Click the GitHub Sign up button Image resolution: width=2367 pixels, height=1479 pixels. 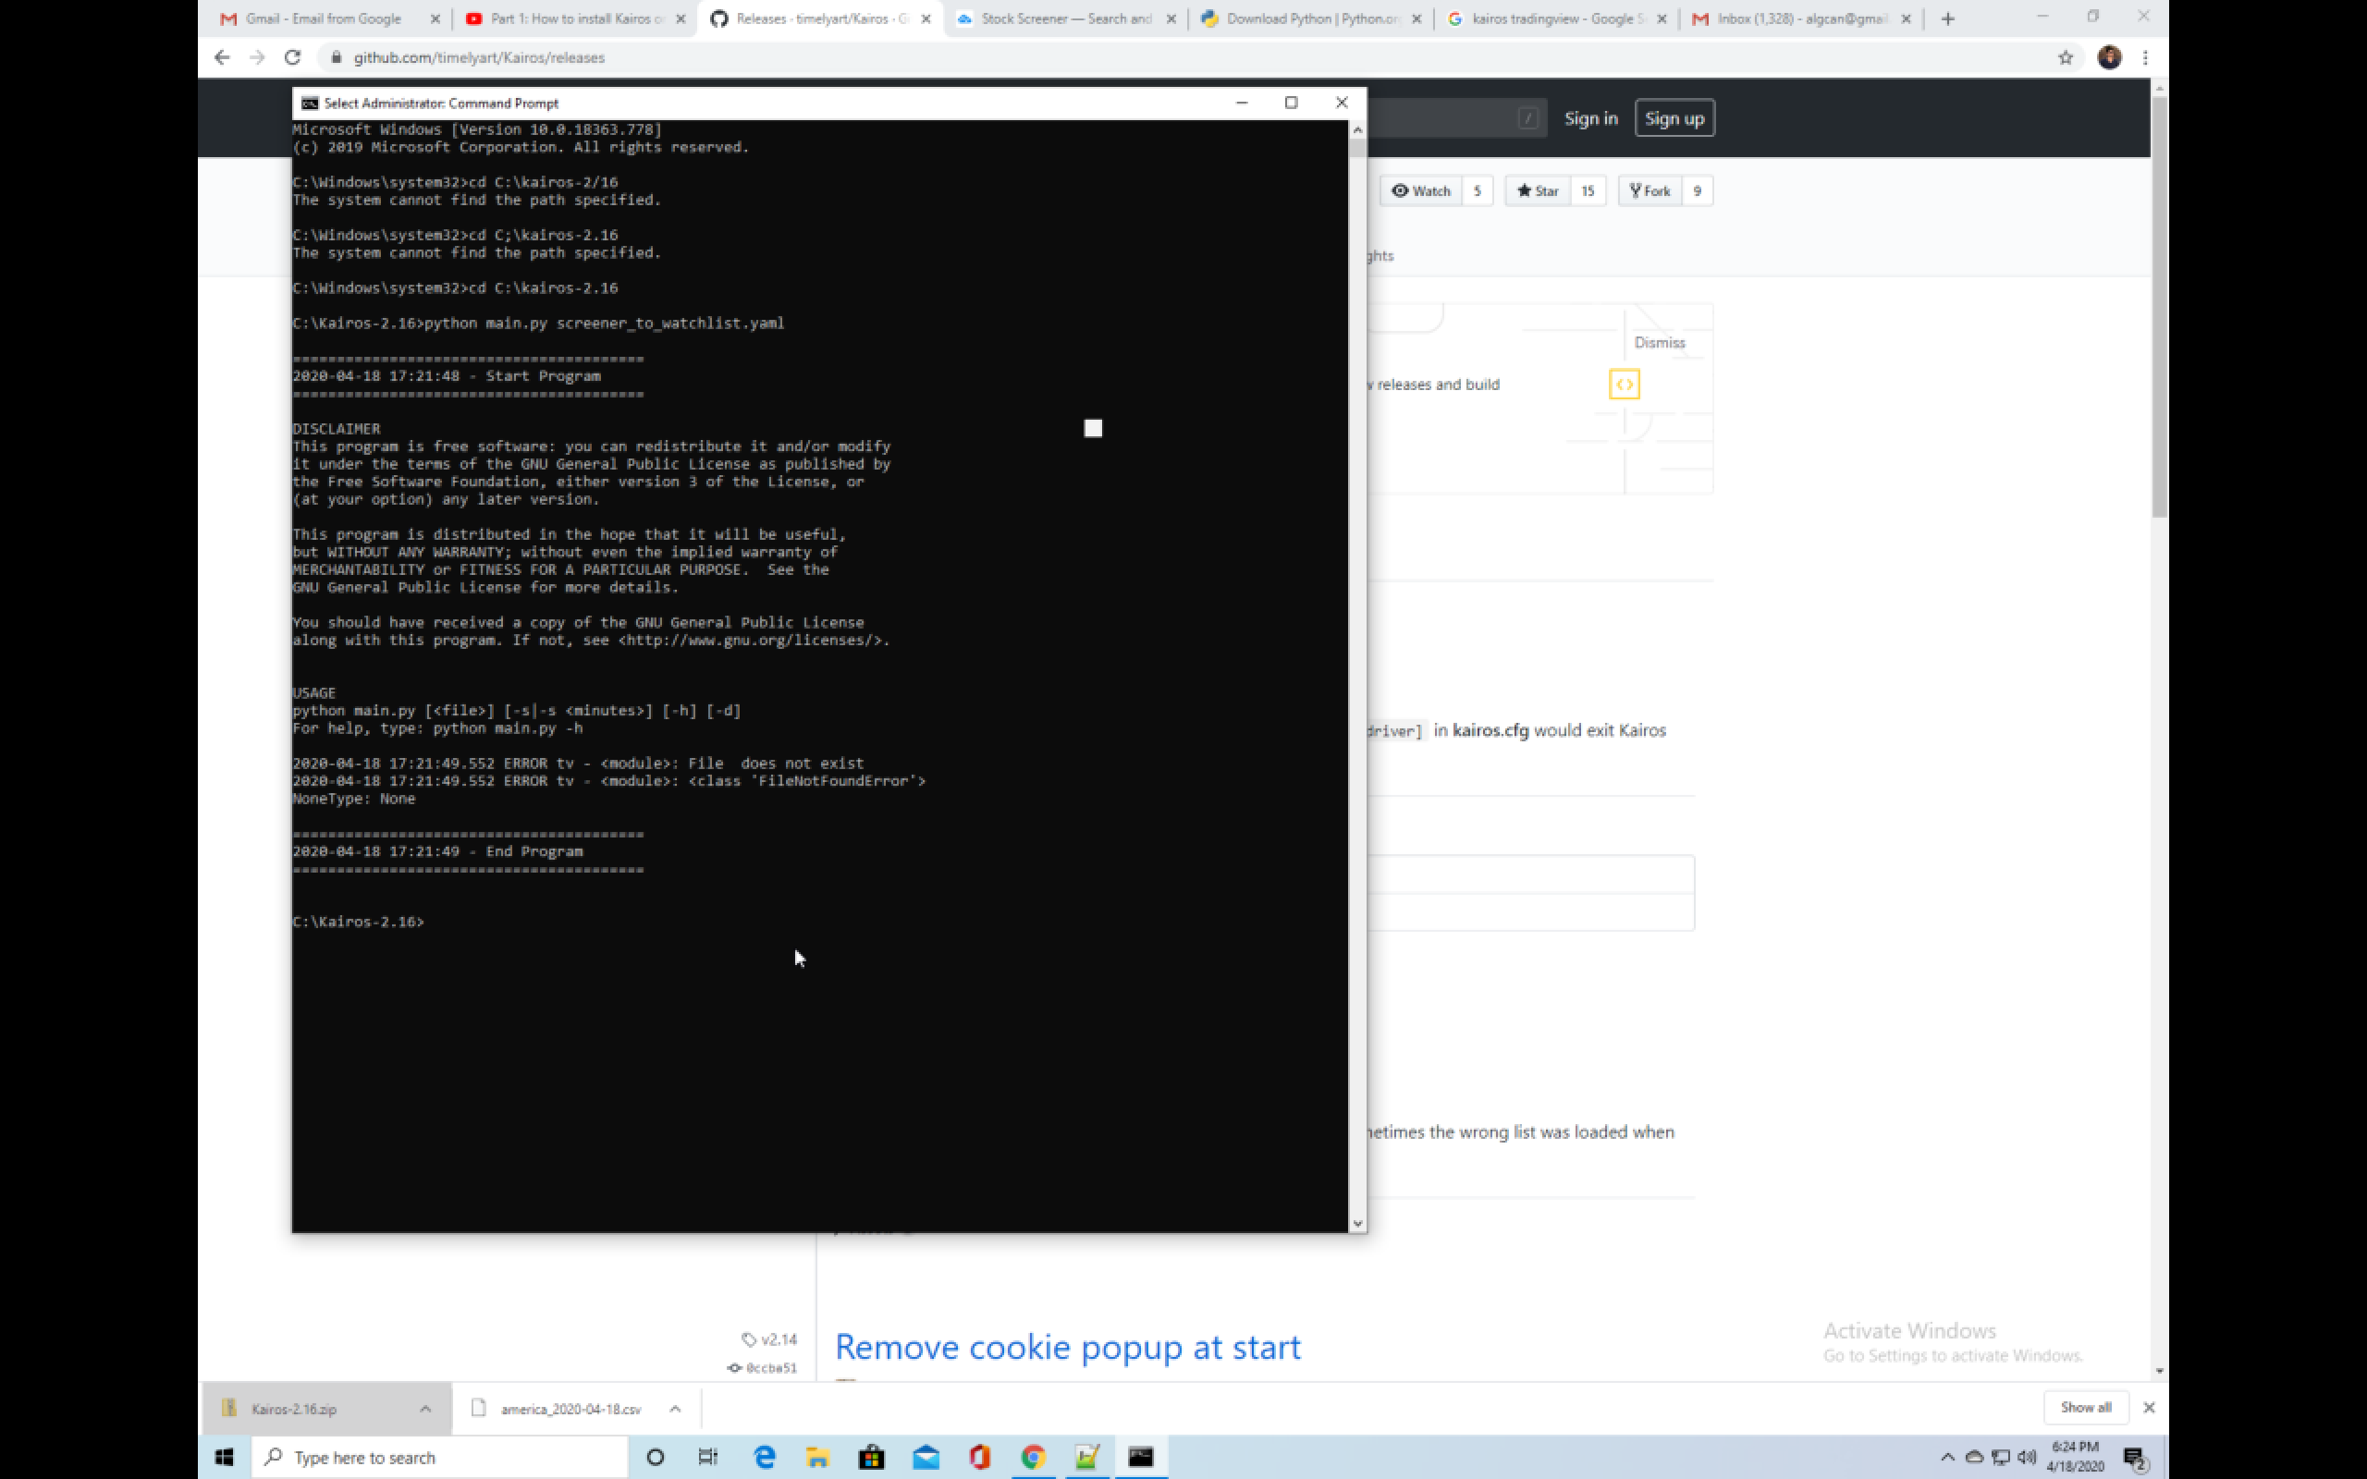(x=1674, y=118)
